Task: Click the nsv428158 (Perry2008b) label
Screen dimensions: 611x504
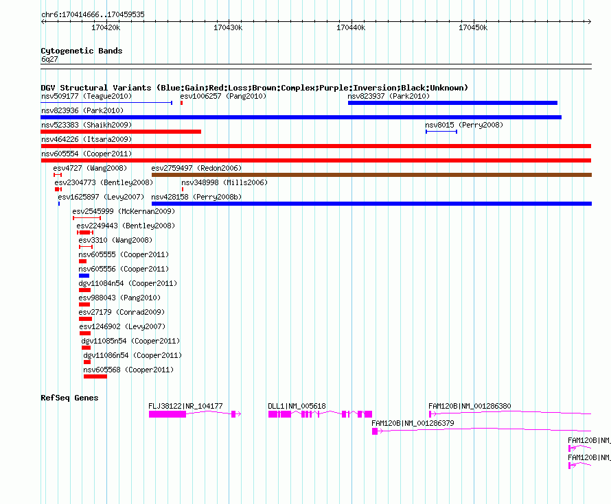Action: click(x=196, y=197)
